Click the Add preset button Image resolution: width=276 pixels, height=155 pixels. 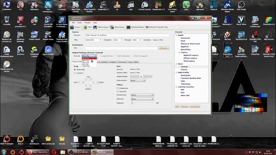(177, 106)
